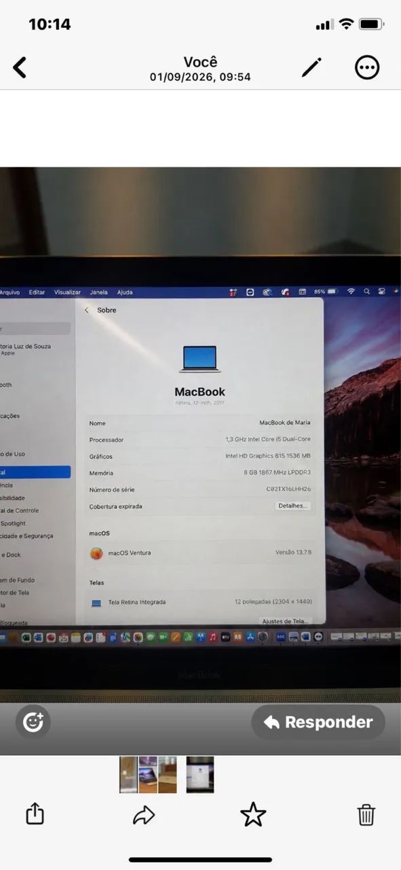The width and height of the screenshot is (401, 870).
Task: Tap the Responder reply button
Action: click(318, 723)
